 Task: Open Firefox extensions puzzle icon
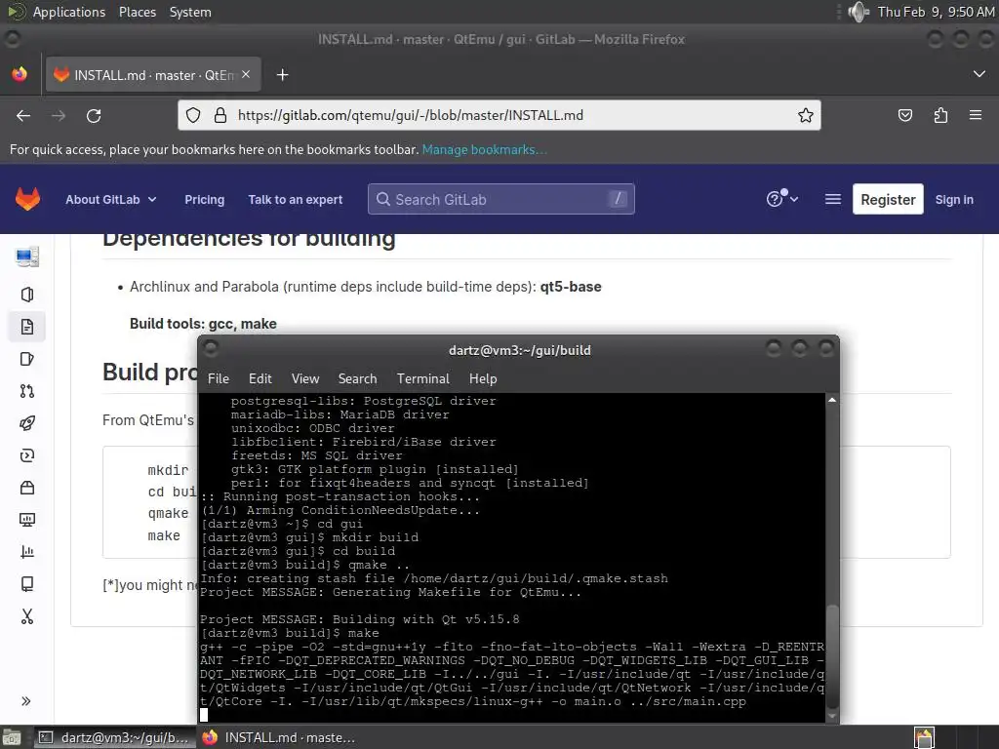click(x=940, y=115)
